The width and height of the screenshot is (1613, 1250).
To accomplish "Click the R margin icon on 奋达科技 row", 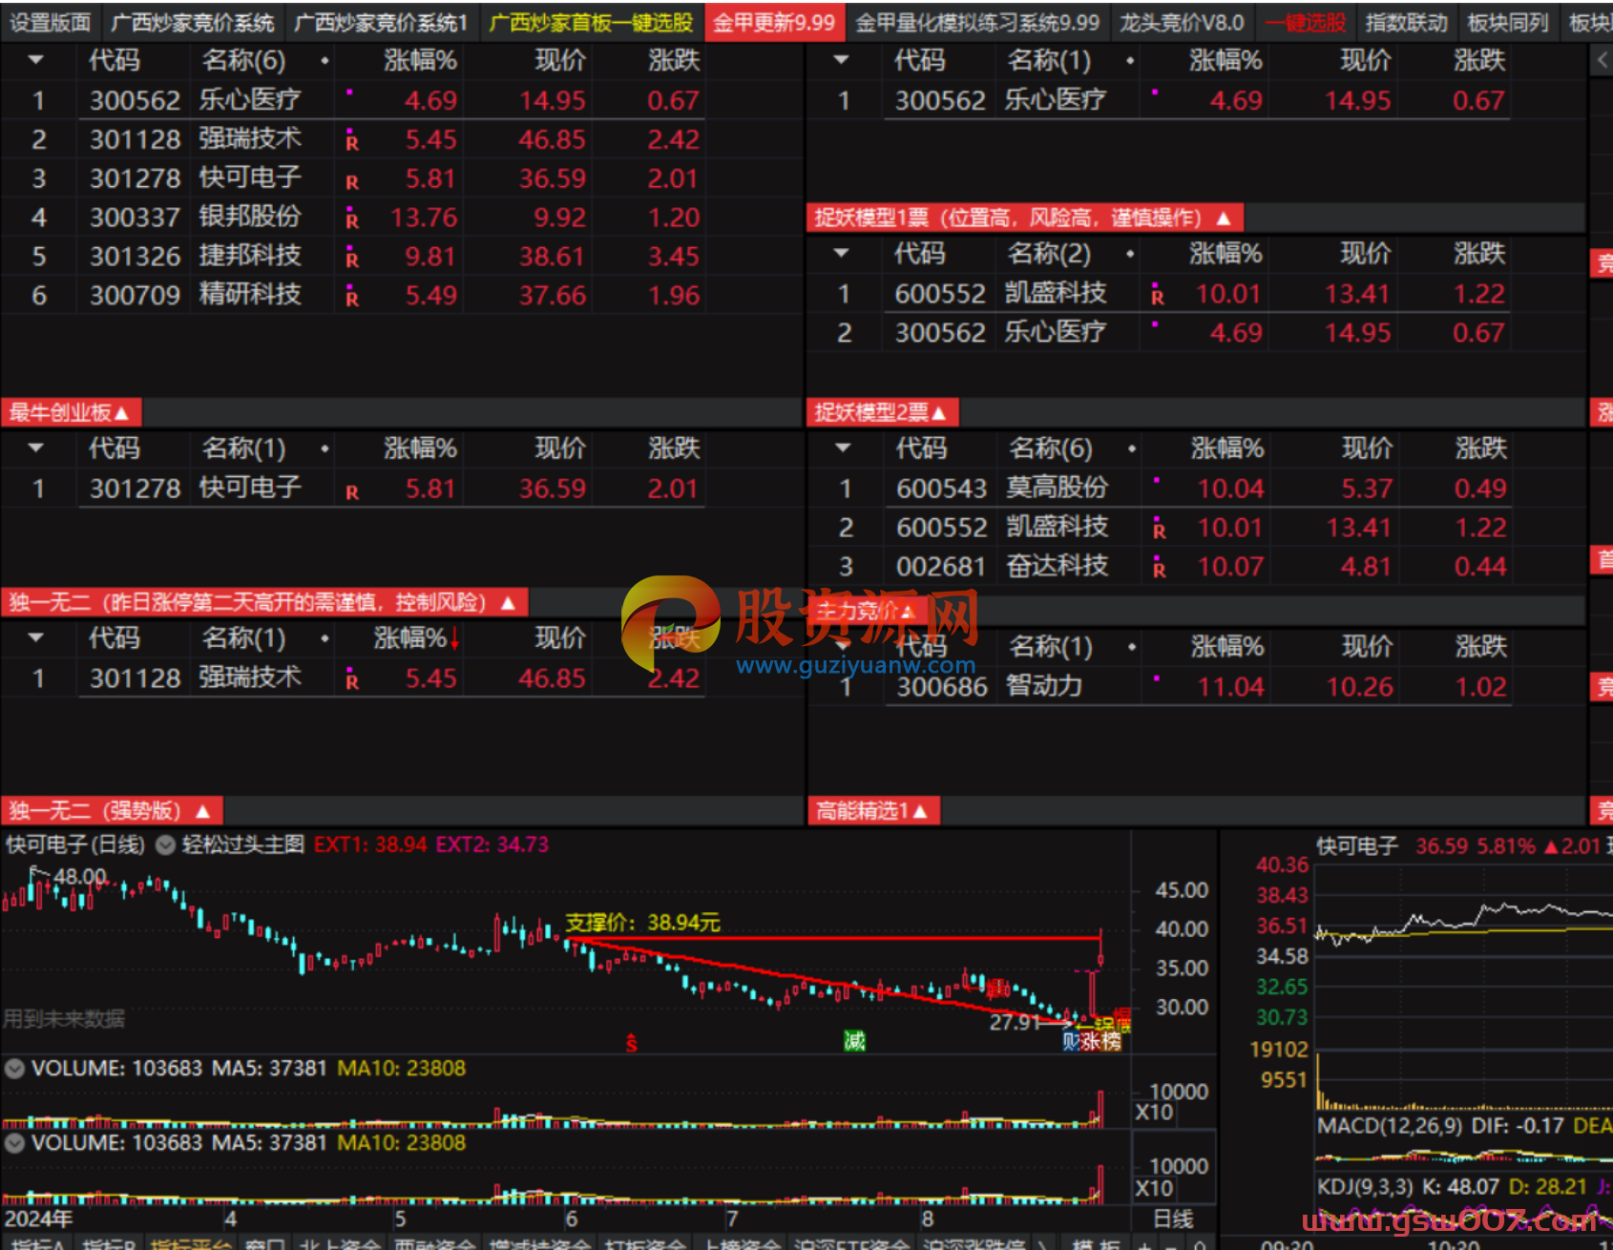I will pyautogui.click(x=1159, y=568).
